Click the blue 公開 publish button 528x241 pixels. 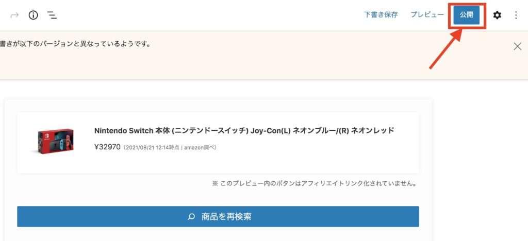coord(466,15)
